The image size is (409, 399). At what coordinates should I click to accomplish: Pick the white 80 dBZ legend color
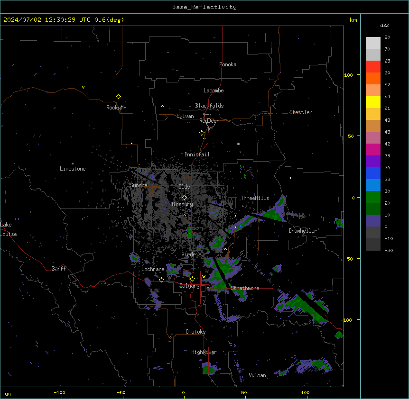pos(373,43)
